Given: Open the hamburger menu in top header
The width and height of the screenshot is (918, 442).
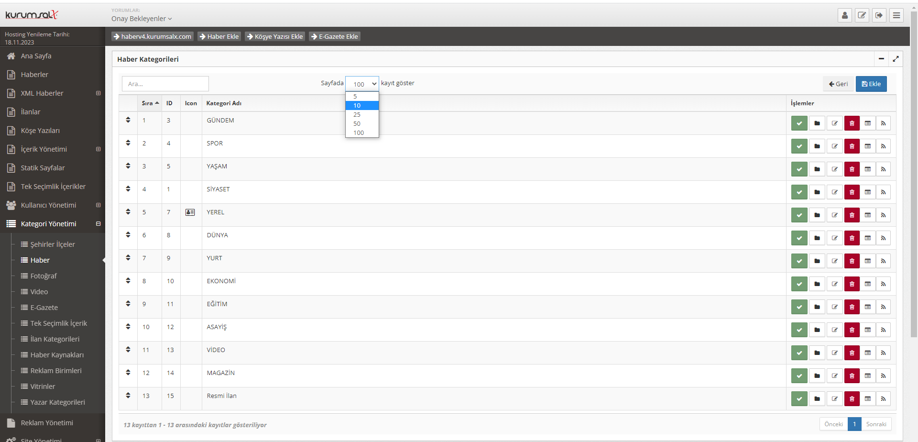Looking at the screenshot, I should [896, 15].
